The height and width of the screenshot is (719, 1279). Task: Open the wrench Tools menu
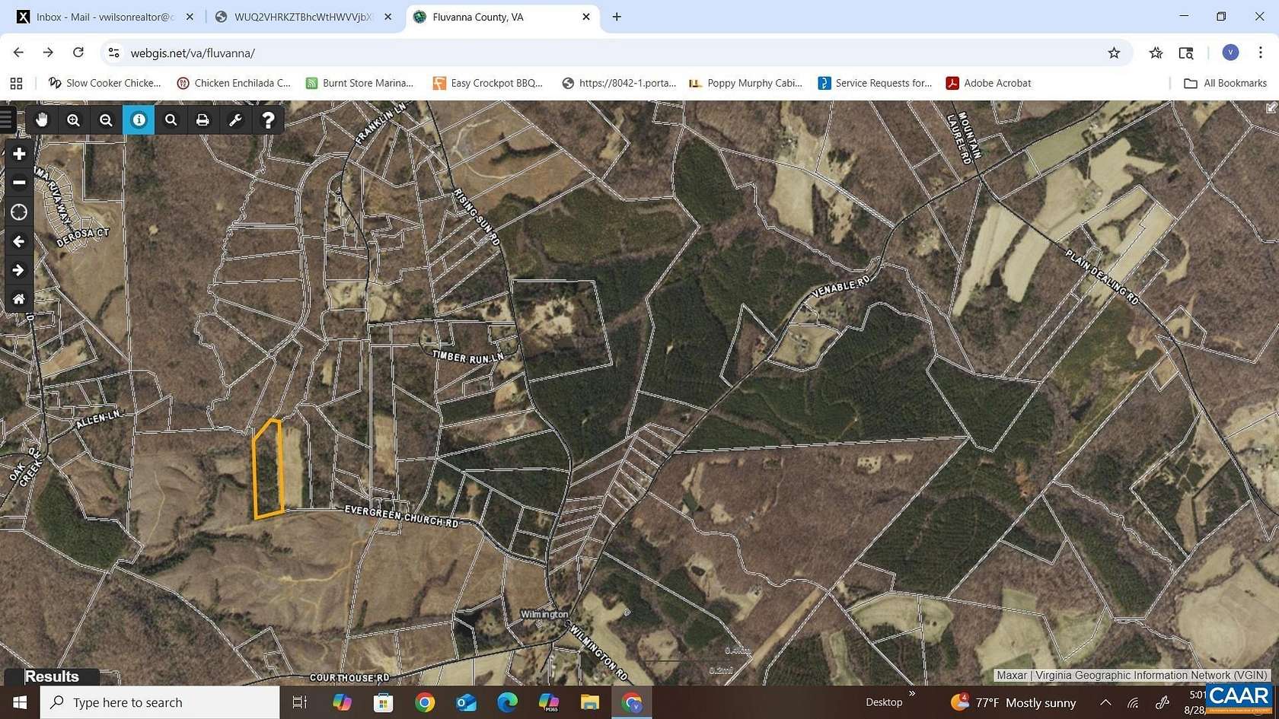coord(235,119)
